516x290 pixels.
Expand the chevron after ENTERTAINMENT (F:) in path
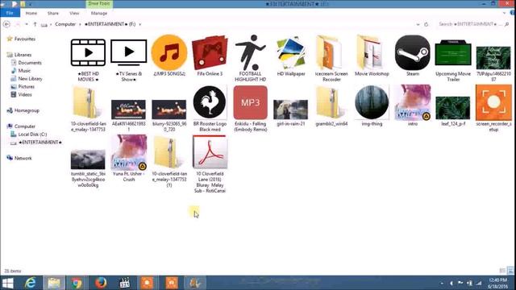[139, 24]
